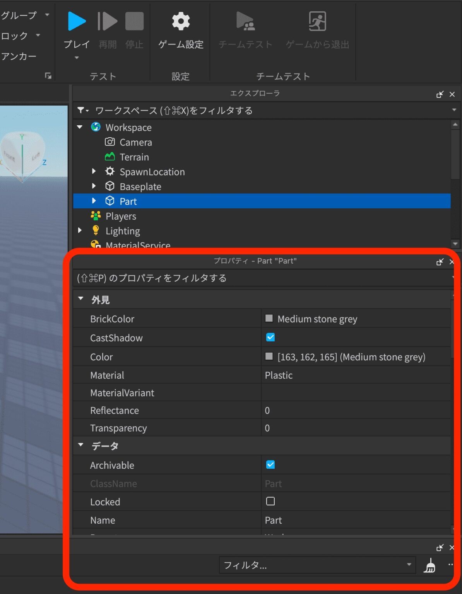Collapse the 外見 properties section

pyautogui.click(x=80, y=298)
